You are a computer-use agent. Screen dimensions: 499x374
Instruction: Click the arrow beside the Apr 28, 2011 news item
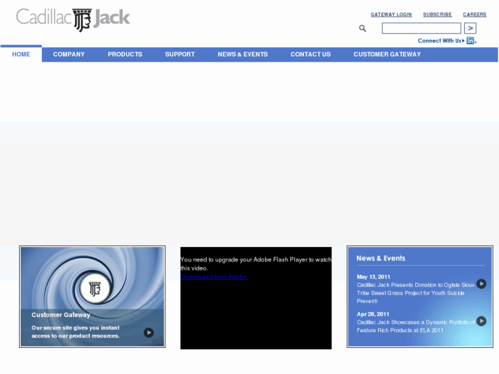[x=481, y=321]
